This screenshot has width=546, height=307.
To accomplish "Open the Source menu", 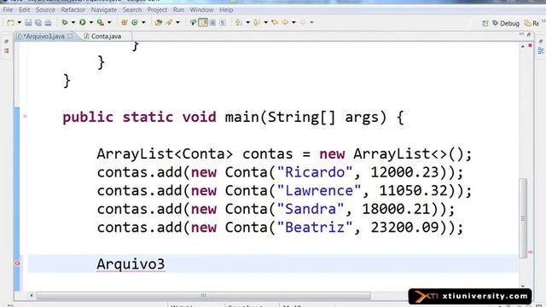I will pos(45,9).
